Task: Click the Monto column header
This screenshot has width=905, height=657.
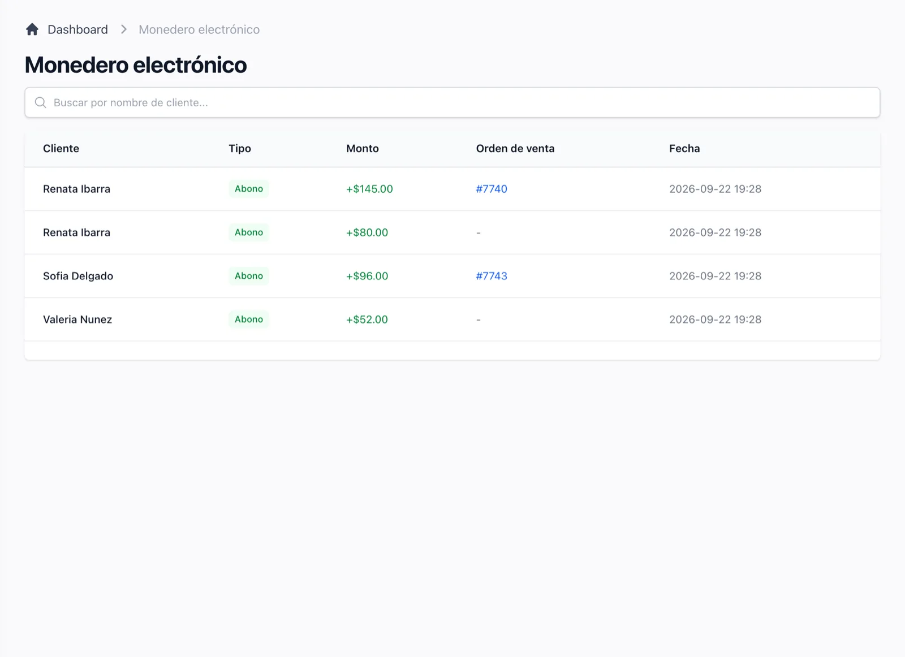Action: tap(363, 149)
